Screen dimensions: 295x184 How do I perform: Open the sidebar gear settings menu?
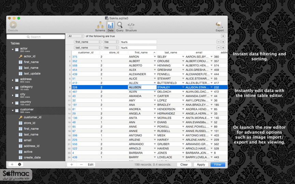click(19, 165)
